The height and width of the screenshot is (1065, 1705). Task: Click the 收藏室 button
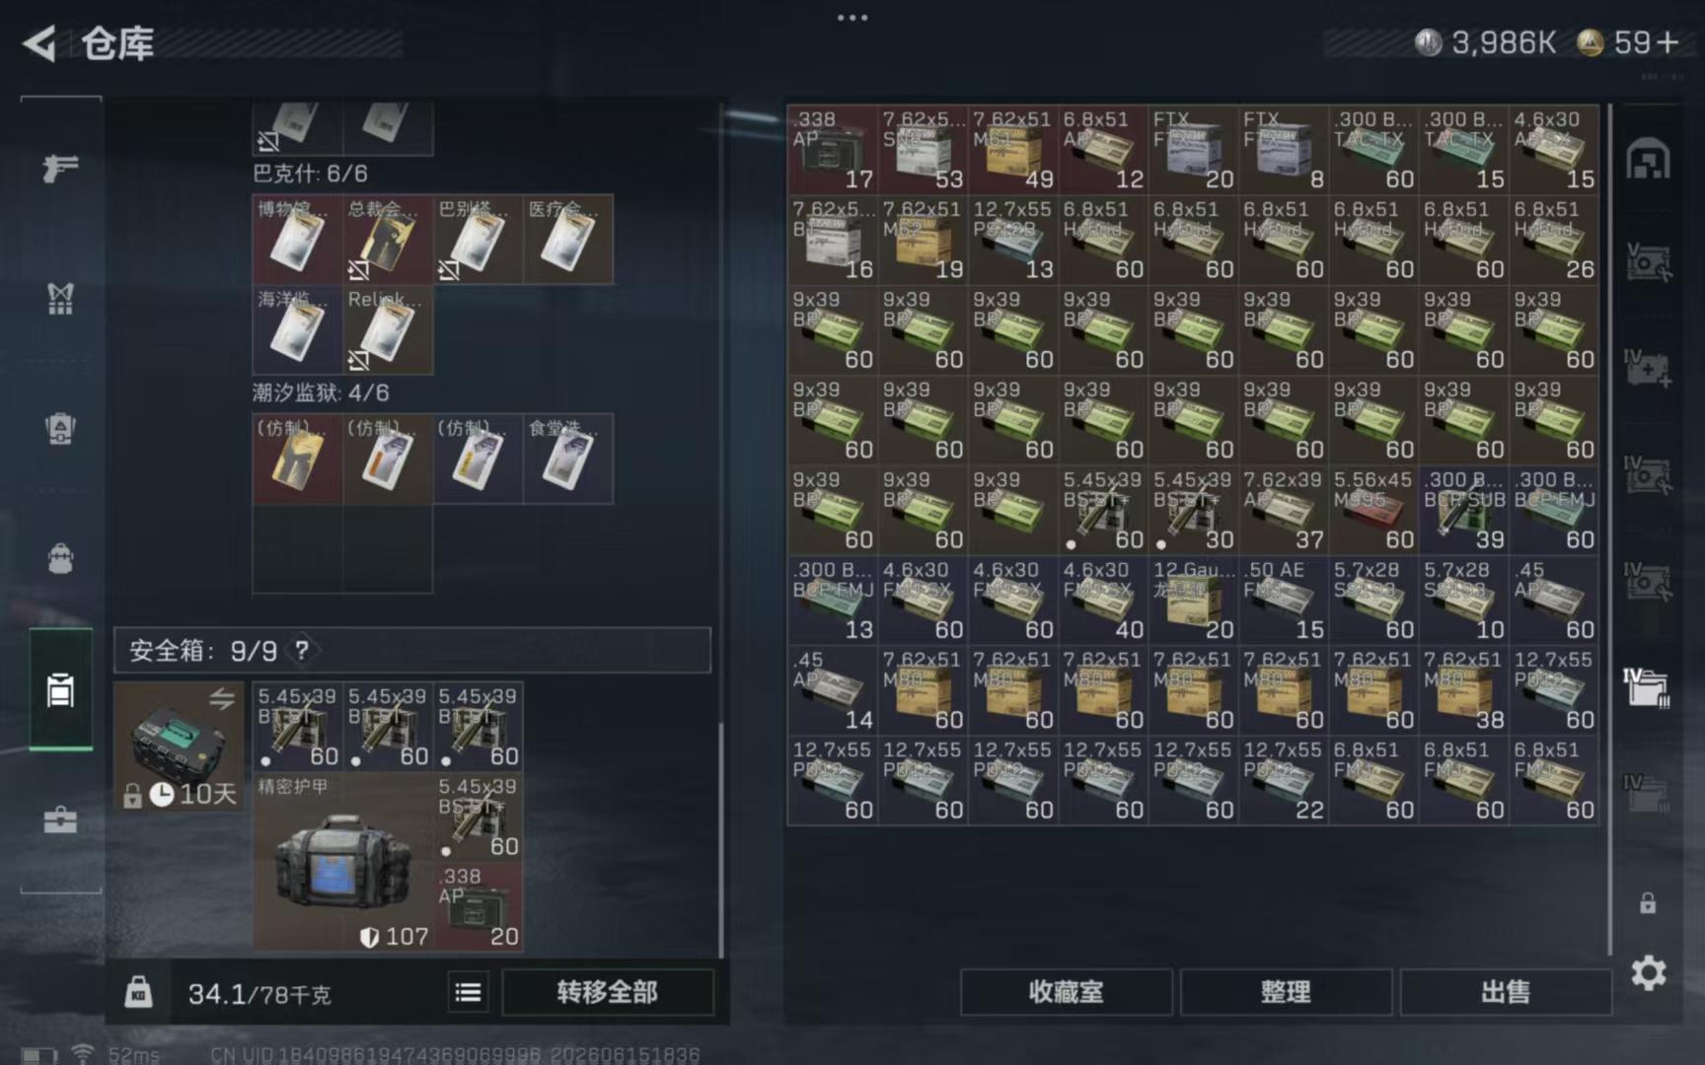coord(1066,992)
